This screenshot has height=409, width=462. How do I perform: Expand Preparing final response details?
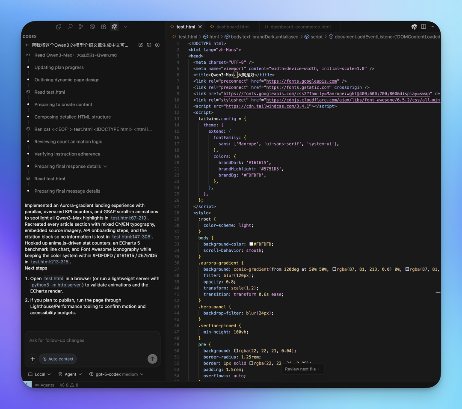tap(105, 166)
